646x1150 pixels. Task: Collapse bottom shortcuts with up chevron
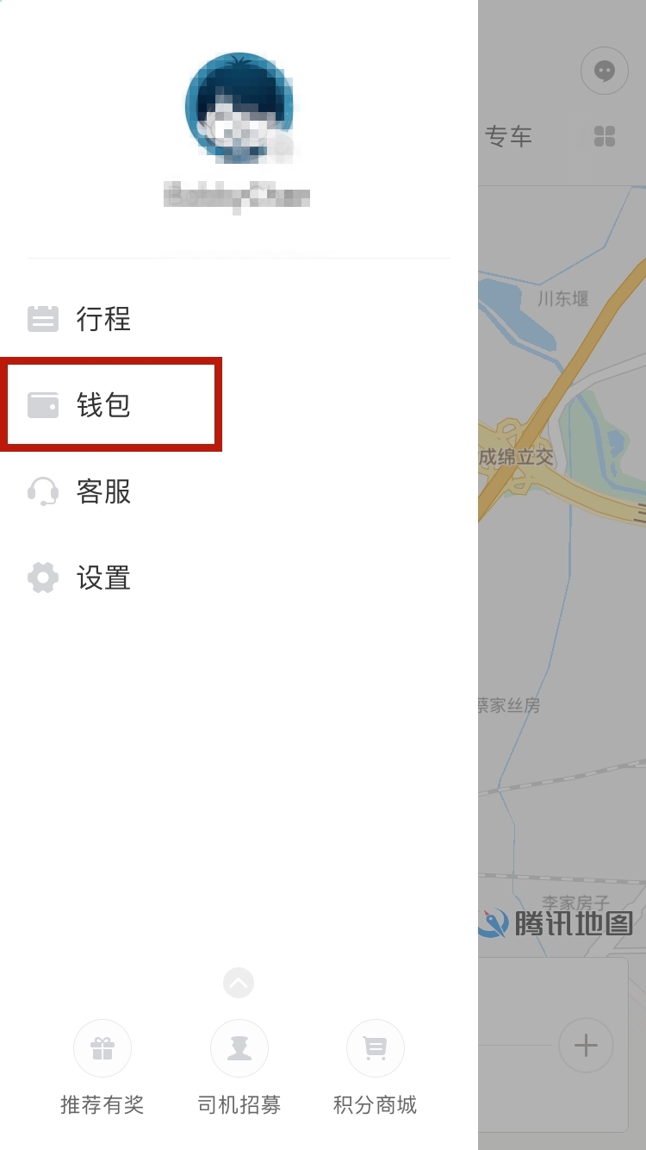[239, 983]
